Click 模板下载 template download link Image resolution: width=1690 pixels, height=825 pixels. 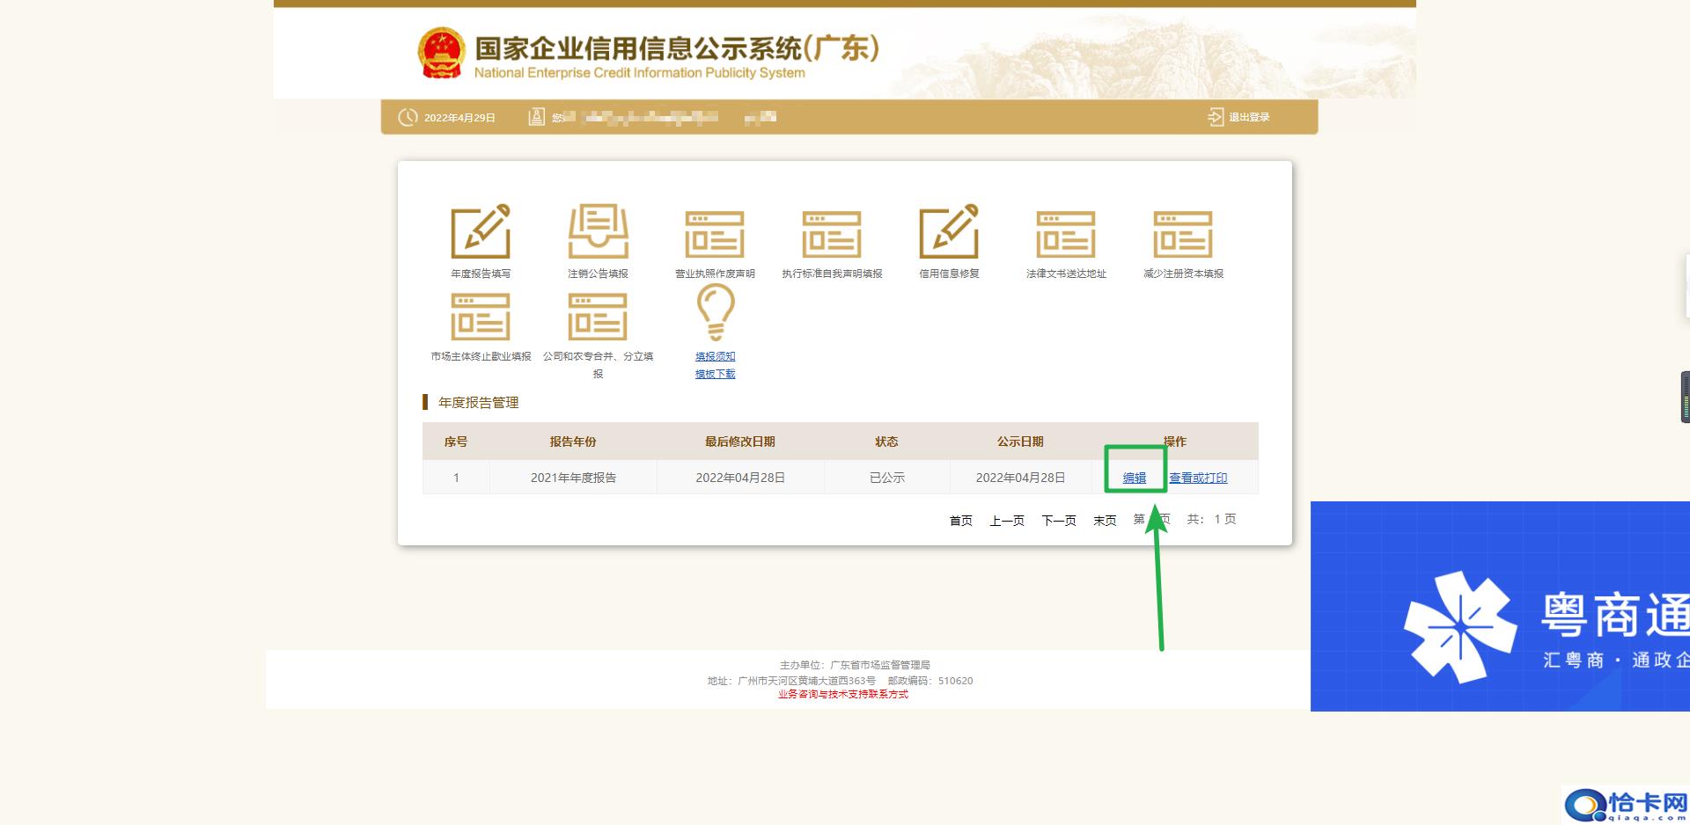715,373
